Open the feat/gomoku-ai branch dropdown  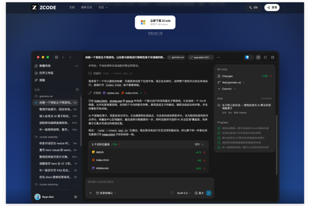pyautogui.click(x=231, y=83)
